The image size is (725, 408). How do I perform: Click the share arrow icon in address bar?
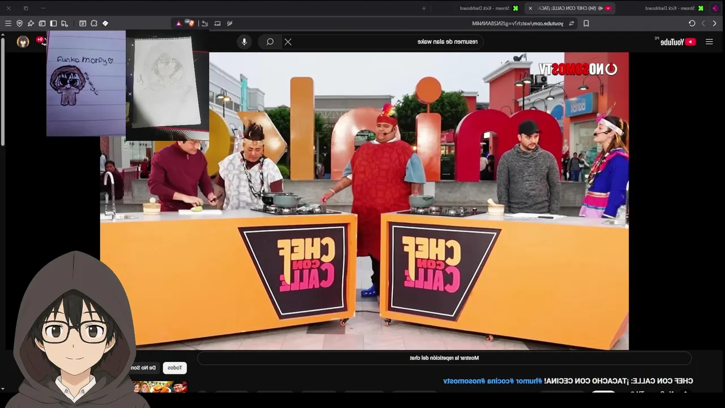pos(204,23)
